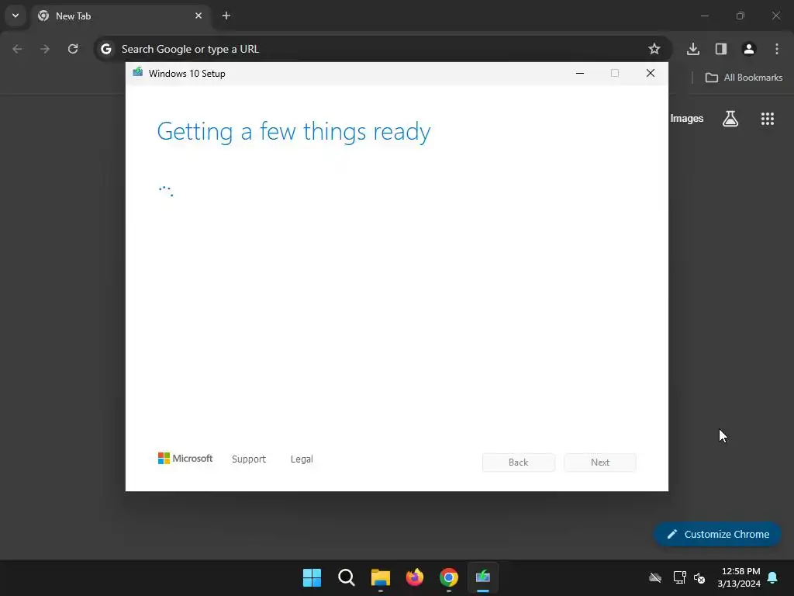Screen dimensions: 794x596
Task: Click OneDrive cloud tray icon
Action: (655, 577)
